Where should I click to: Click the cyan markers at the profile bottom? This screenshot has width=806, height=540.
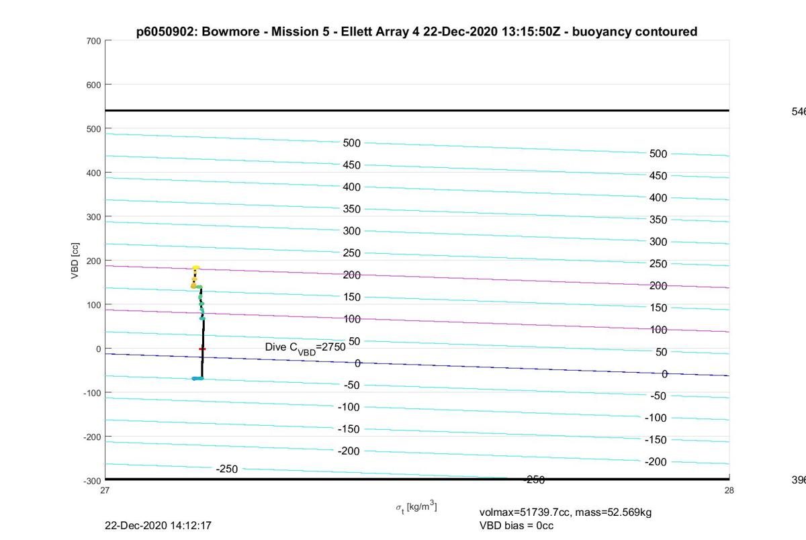pyautogui.click(x=197, y=379)
